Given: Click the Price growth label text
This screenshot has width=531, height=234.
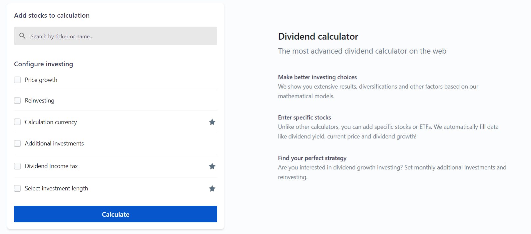Looking at the screenshot, I should (x=41, y=80).
